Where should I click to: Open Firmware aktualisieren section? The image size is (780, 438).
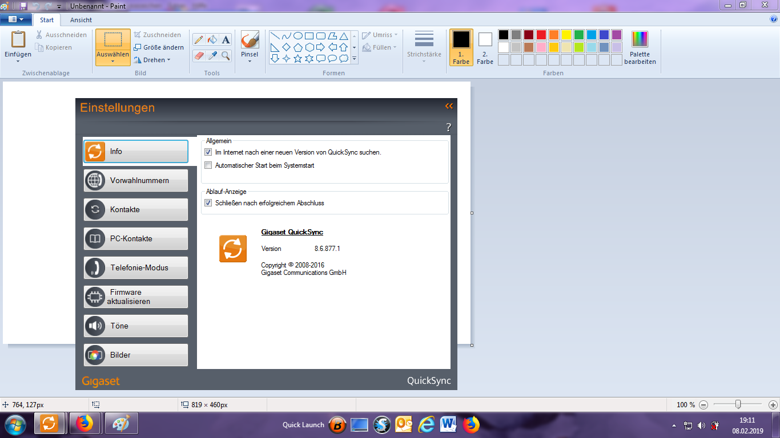tap(136, 297)
